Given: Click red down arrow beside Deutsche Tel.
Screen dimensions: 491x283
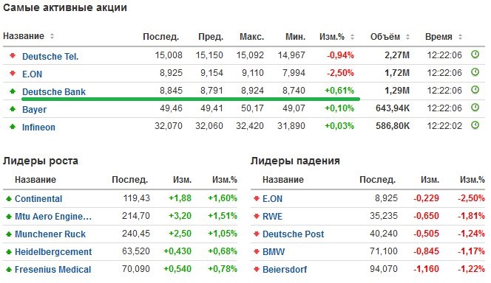Looking at the screenshot, I should (13, 56).
